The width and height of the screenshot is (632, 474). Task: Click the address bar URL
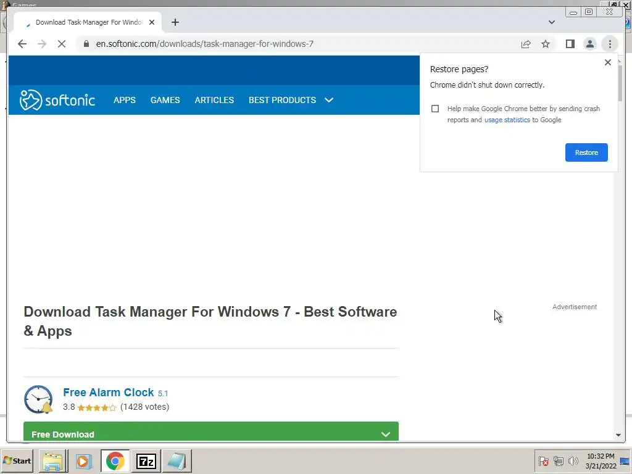(204, 44)
